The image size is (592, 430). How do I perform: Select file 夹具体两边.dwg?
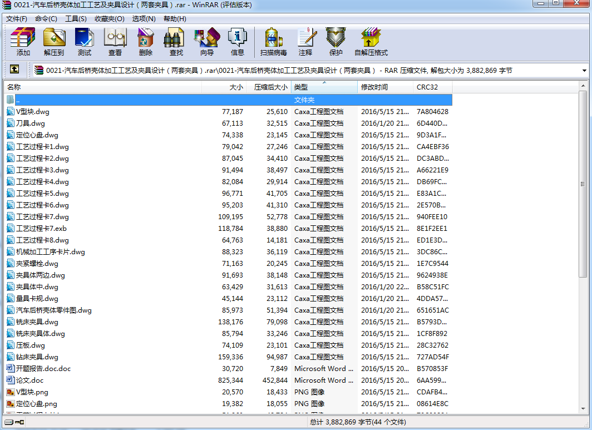coord(41,275)
